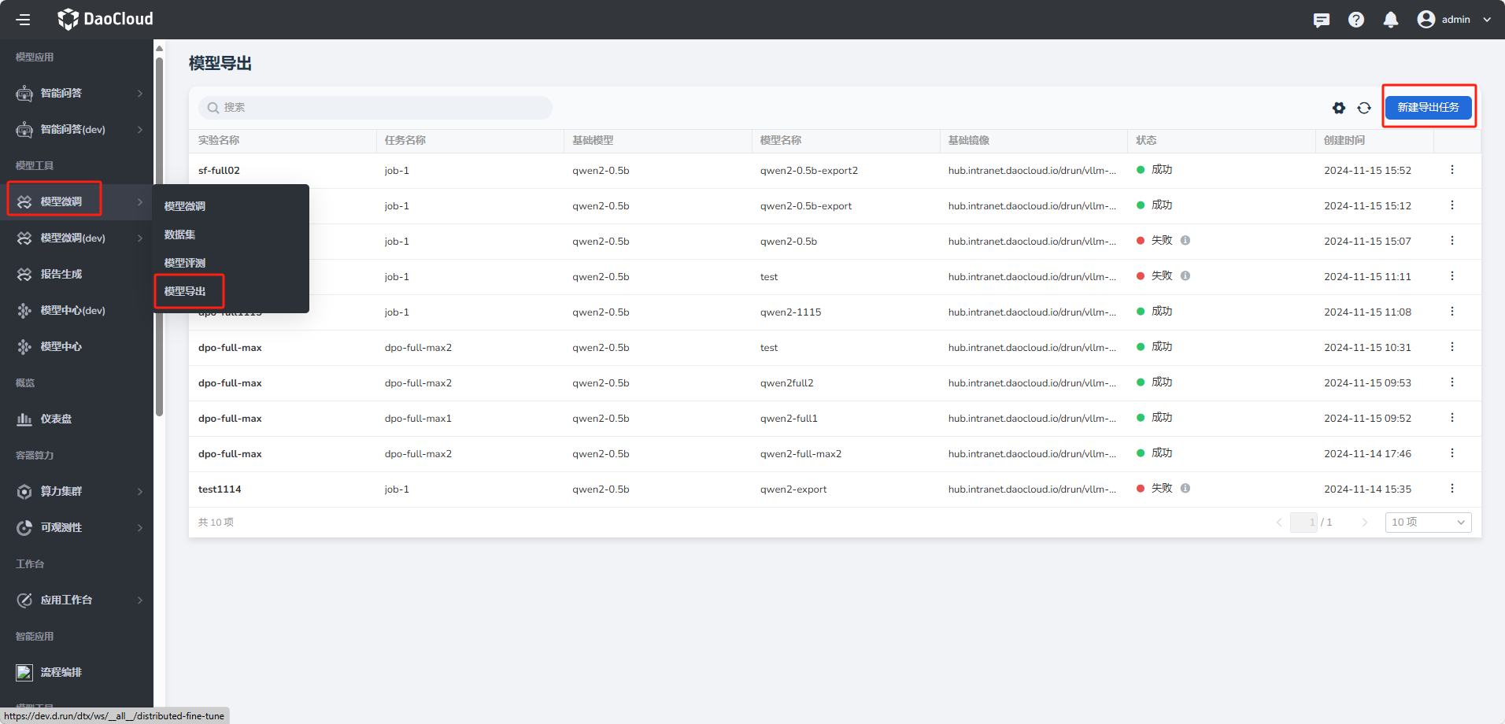
Task: Open the messages chat icon
Action: 1322,20
